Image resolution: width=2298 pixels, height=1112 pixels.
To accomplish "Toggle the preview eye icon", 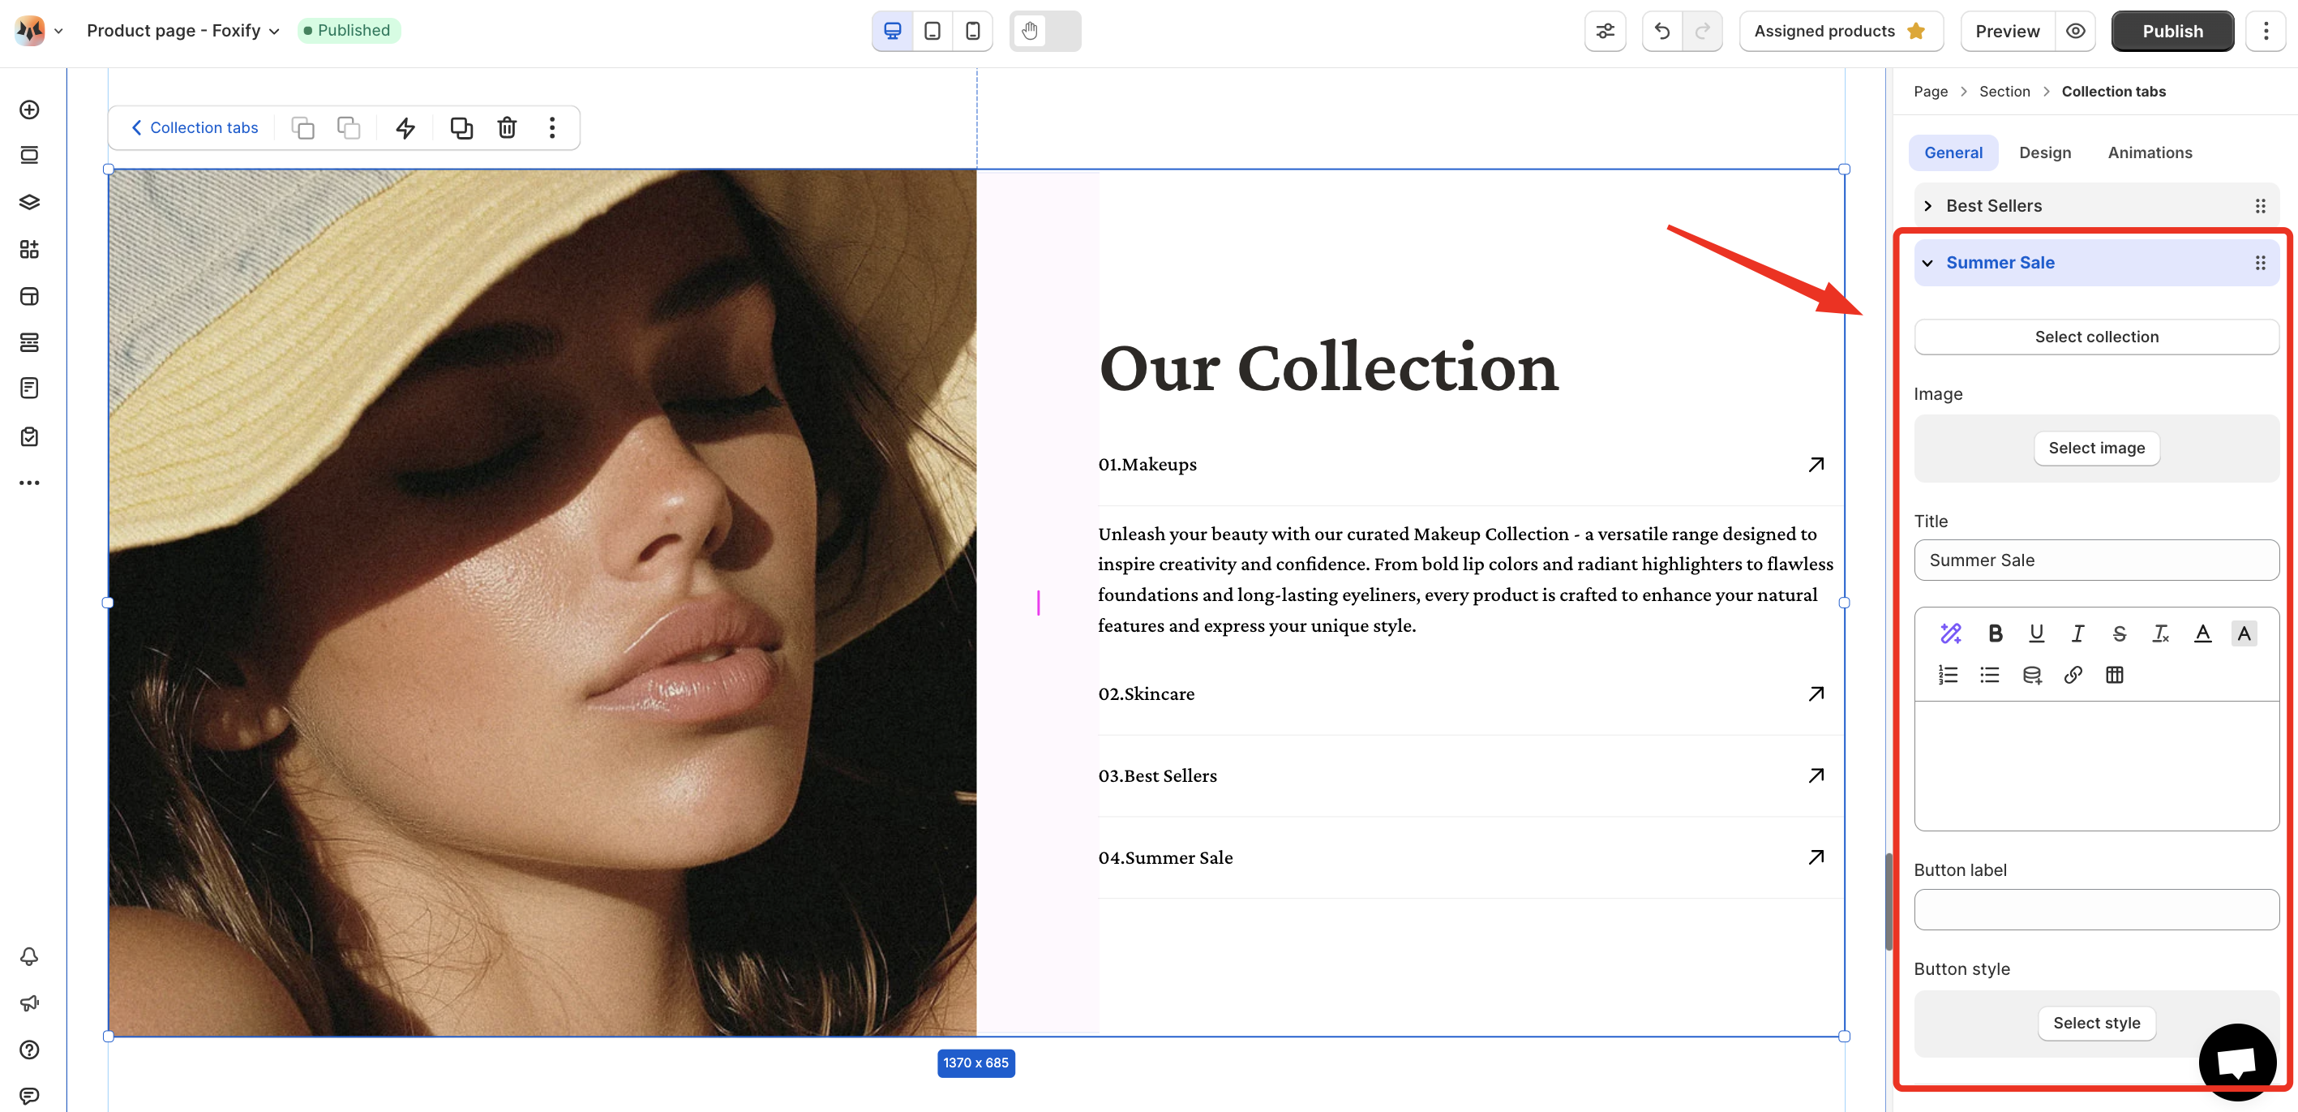I will [x=2075, y=32].
